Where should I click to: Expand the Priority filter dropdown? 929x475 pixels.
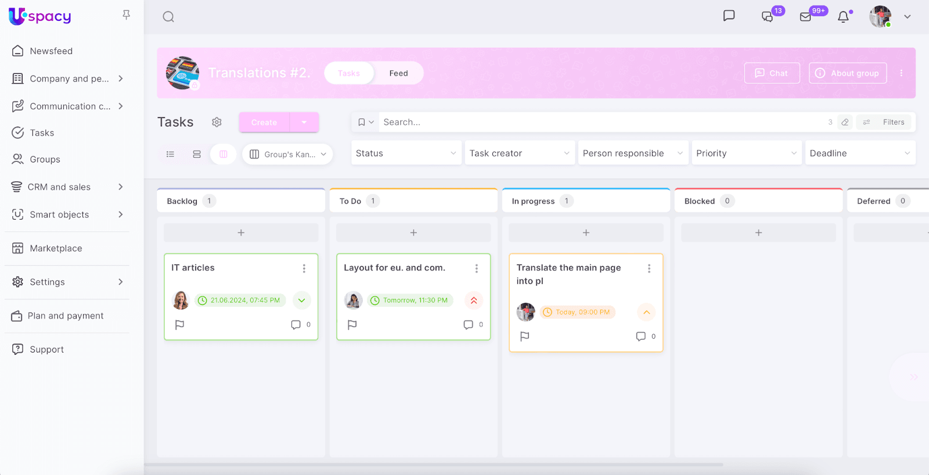coord(746,153)
